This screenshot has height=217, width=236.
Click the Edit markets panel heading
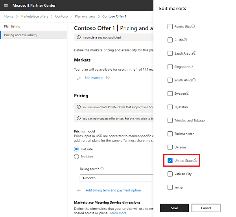pyautogui.click(x=173, y=8)
